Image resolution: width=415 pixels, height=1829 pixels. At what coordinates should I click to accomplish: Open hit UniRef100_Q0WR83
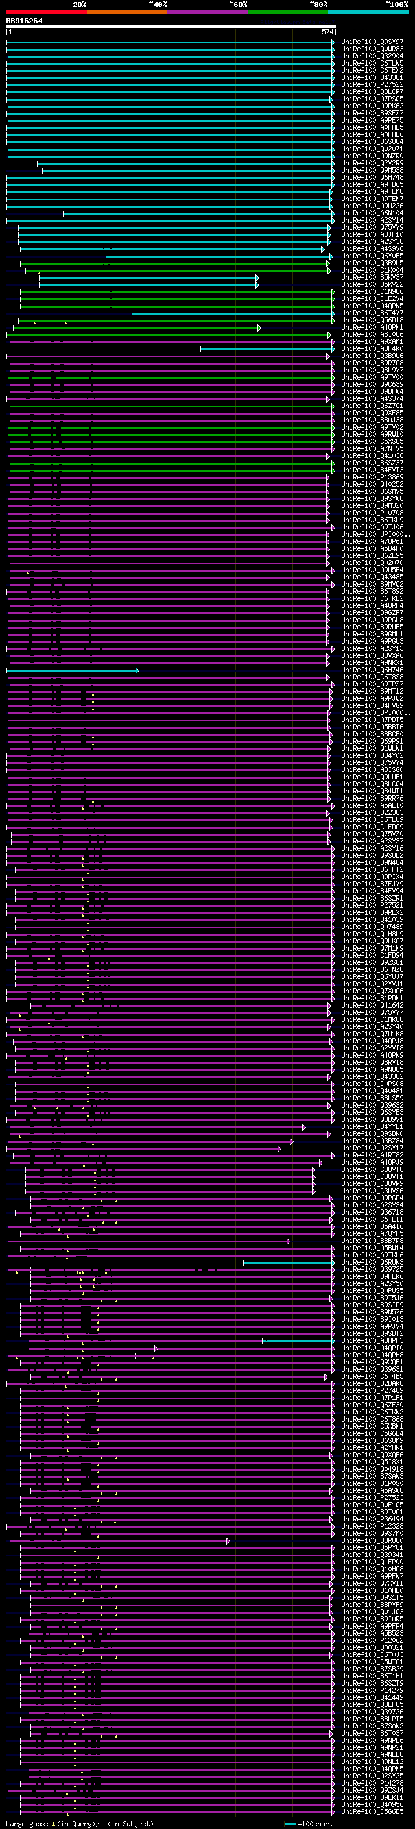[x=372, y=49]
